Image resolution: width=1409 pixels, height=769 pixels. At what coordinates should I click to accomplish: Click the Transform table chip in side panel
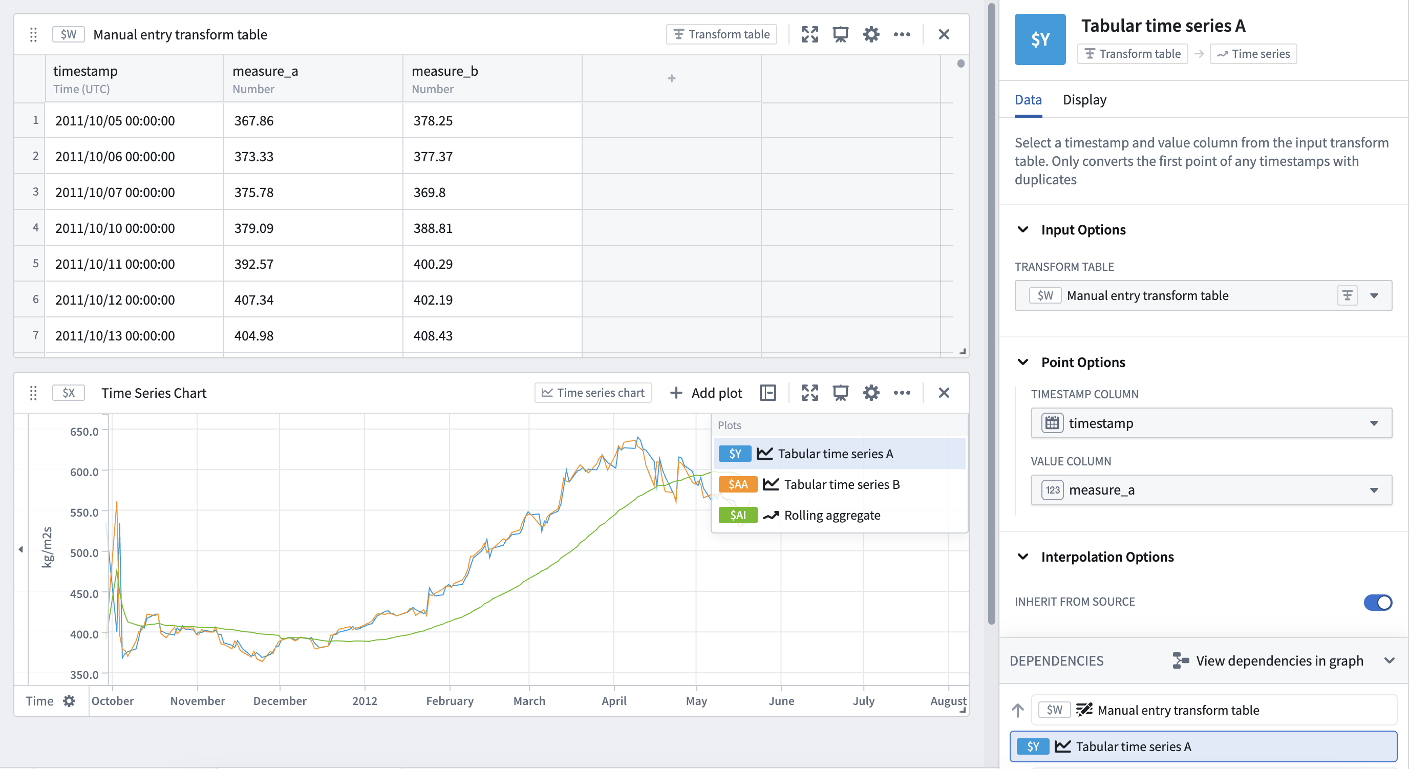1132,54
